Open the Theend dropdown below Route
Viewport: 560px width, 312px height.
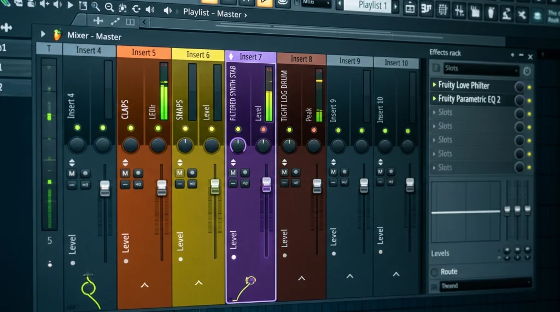[x=485, y=285]
